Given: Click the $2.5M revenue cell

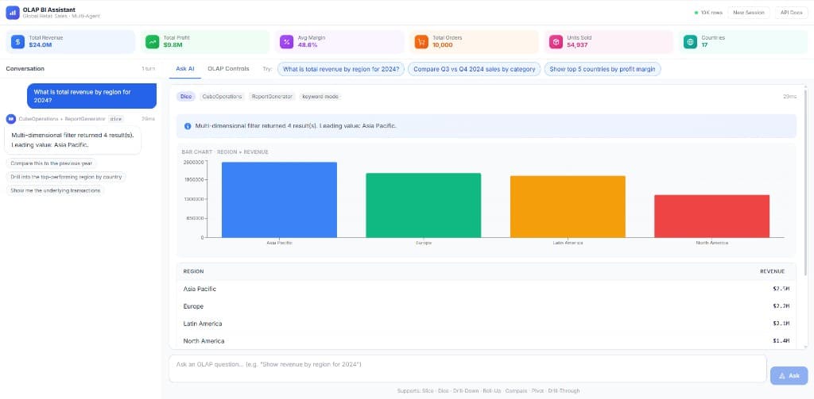Looking at the screenshot, I should 781,289.
